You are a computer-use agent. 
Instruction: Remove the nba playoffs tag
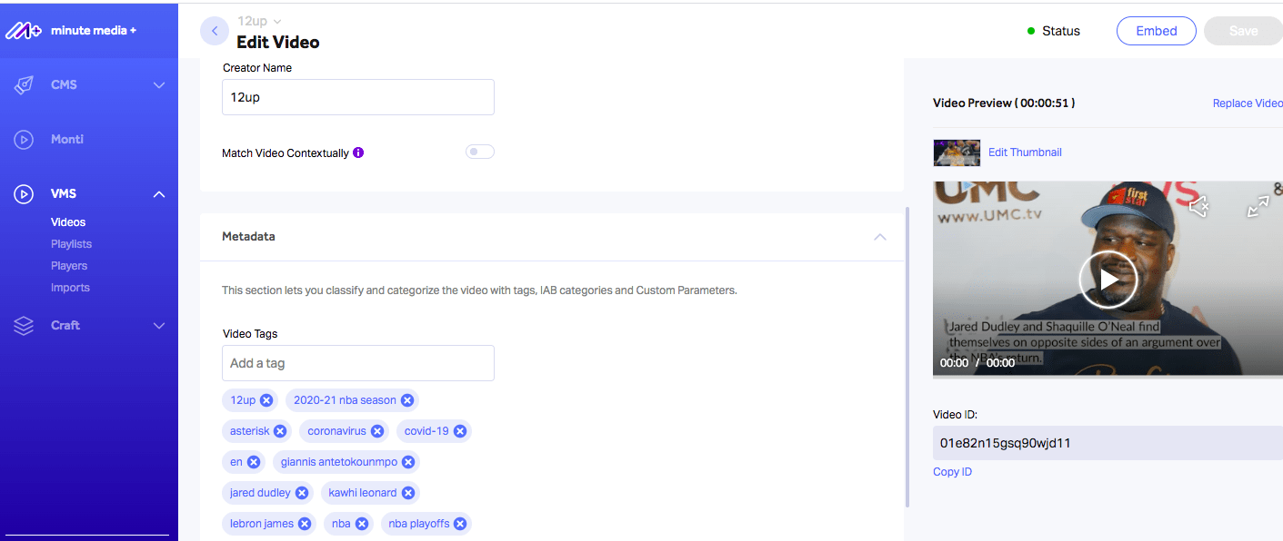460,524
